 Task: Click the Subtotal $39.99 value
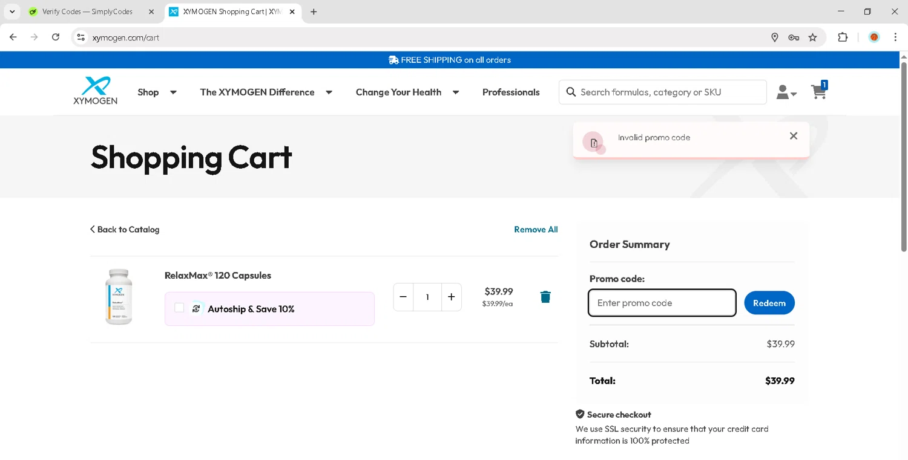click(x=780, y=344)
